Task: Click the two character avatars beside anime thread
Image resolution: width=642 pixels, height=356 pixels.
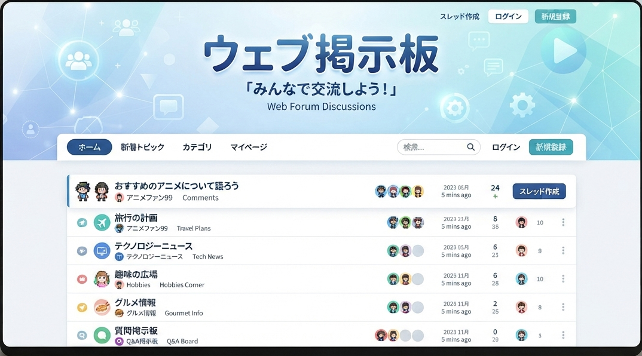Action: (93, 191)
